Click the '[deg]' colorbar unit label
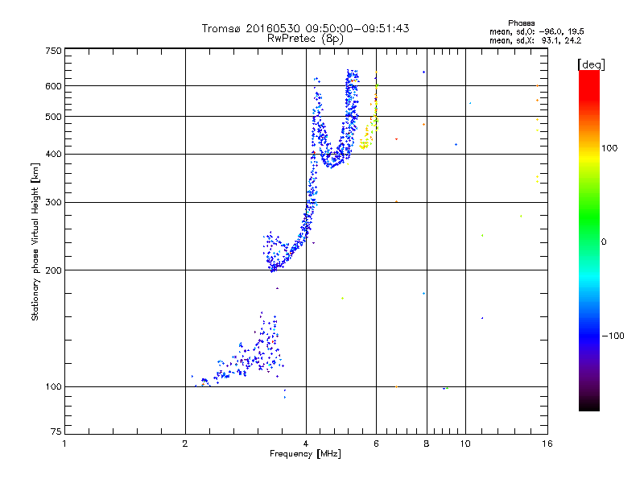 pos(591,64)
